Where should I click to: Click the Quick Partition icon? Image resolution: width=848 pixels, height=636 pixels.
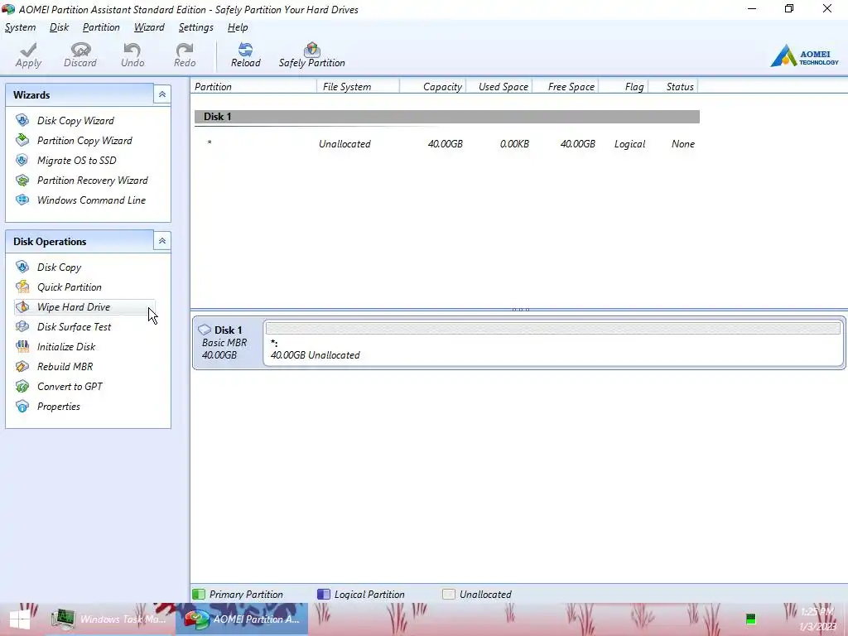pos(22,287)
